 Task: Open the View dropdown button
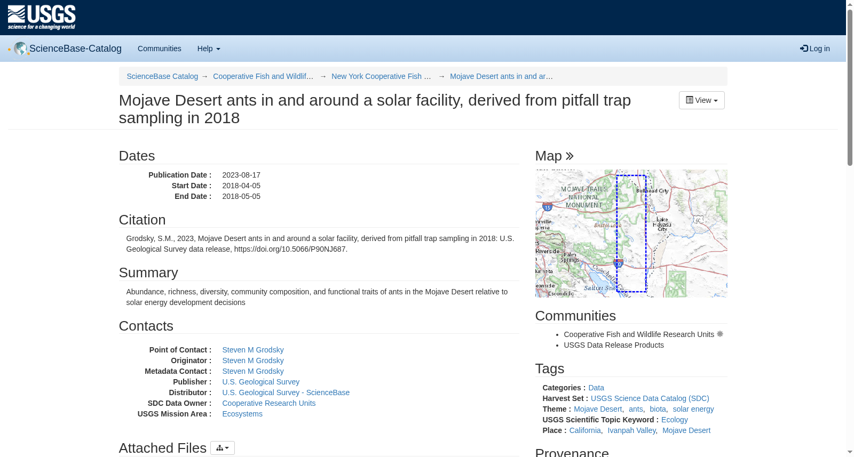(x=702, y=100)
